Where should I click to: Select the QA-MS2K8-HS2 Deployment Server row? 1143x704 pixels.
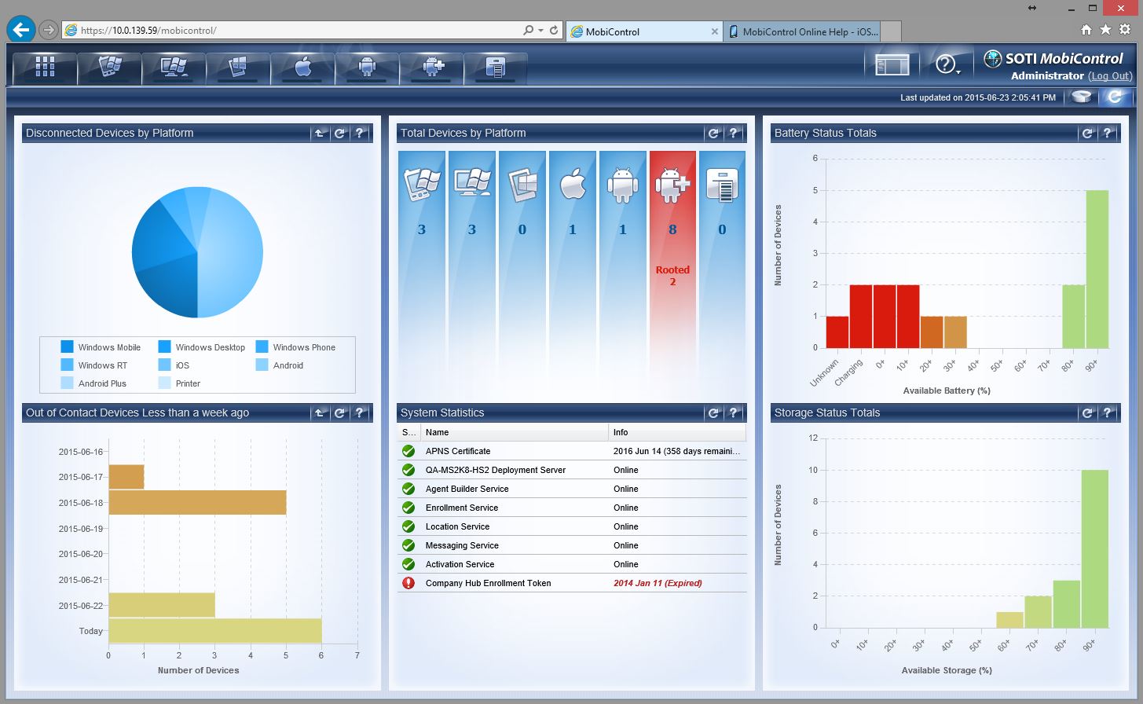572,470
